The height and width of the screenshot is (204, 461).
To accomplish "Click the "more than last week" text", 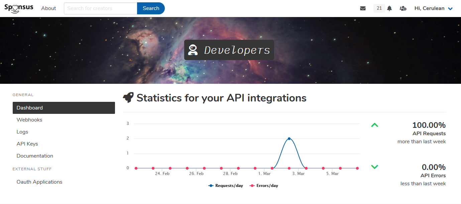I will [422, 142].
